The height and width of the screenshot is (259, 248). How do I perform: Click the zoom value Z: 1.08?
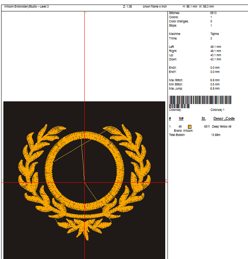tap(128, 6)
